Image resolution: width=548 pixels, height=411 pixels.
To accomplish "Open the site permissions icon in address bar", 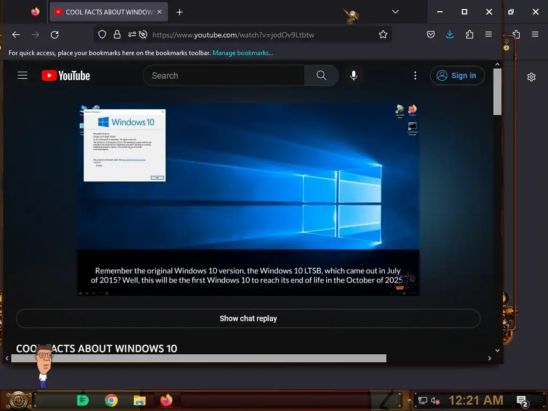I will pyautogui.click(x=132, y=35).
